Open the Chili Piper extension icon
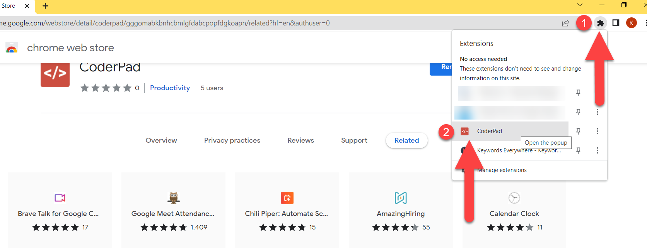 [287, 198]
